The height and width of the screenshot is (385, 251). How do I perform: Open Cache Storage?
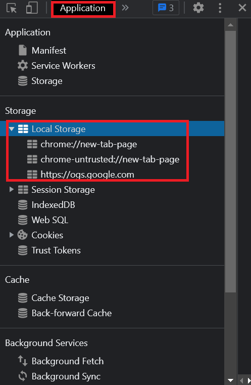60,298
